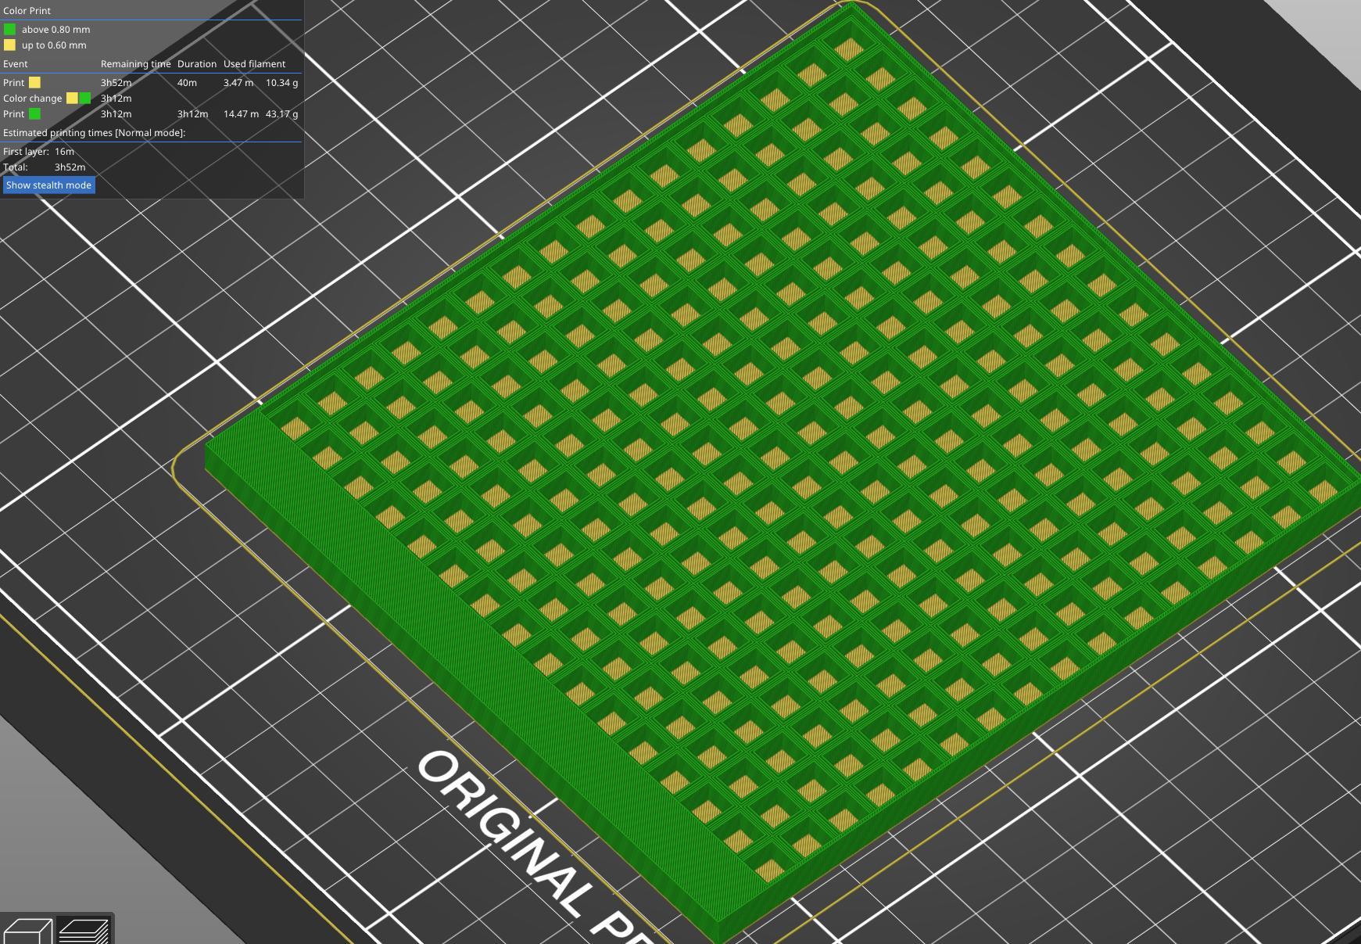Pick the yellow swatch for up to 0.60 mm
Screen dimensions: 1361x944
pos(9,45)
